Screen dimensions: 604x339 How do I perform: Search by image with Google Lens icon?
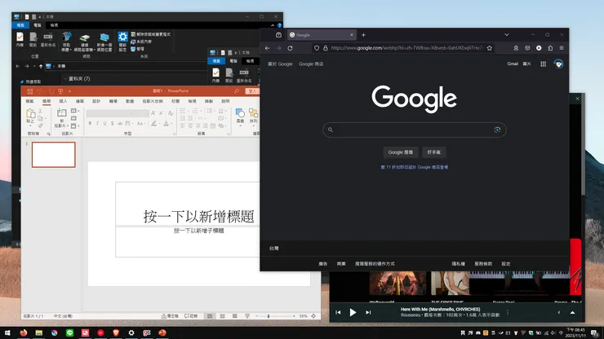click(x=497, y=130)
